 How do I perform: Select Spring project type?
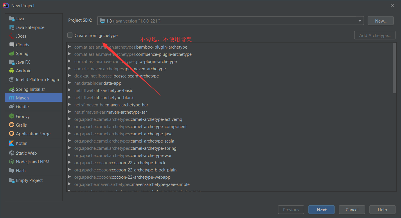tap(34, 53)
